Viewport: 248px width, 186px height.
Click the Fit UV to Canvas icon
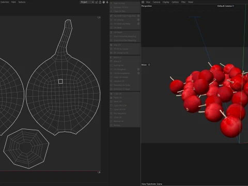tap(111, 49)
